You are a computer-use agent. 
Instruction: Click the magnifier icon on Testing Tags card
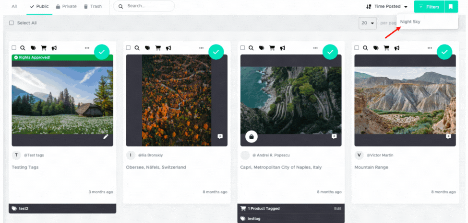click(x=23, y=48)
